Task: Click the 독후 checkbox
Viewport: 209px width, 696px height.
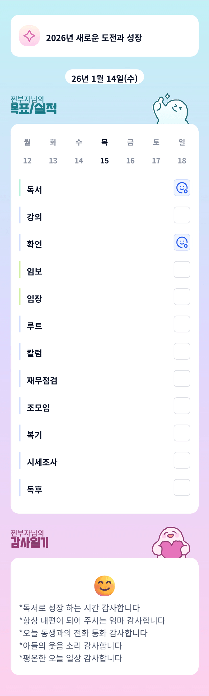Action: (x=182, y=487)
